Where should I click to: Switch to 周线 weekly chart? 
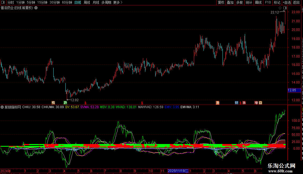pos(87,2)
